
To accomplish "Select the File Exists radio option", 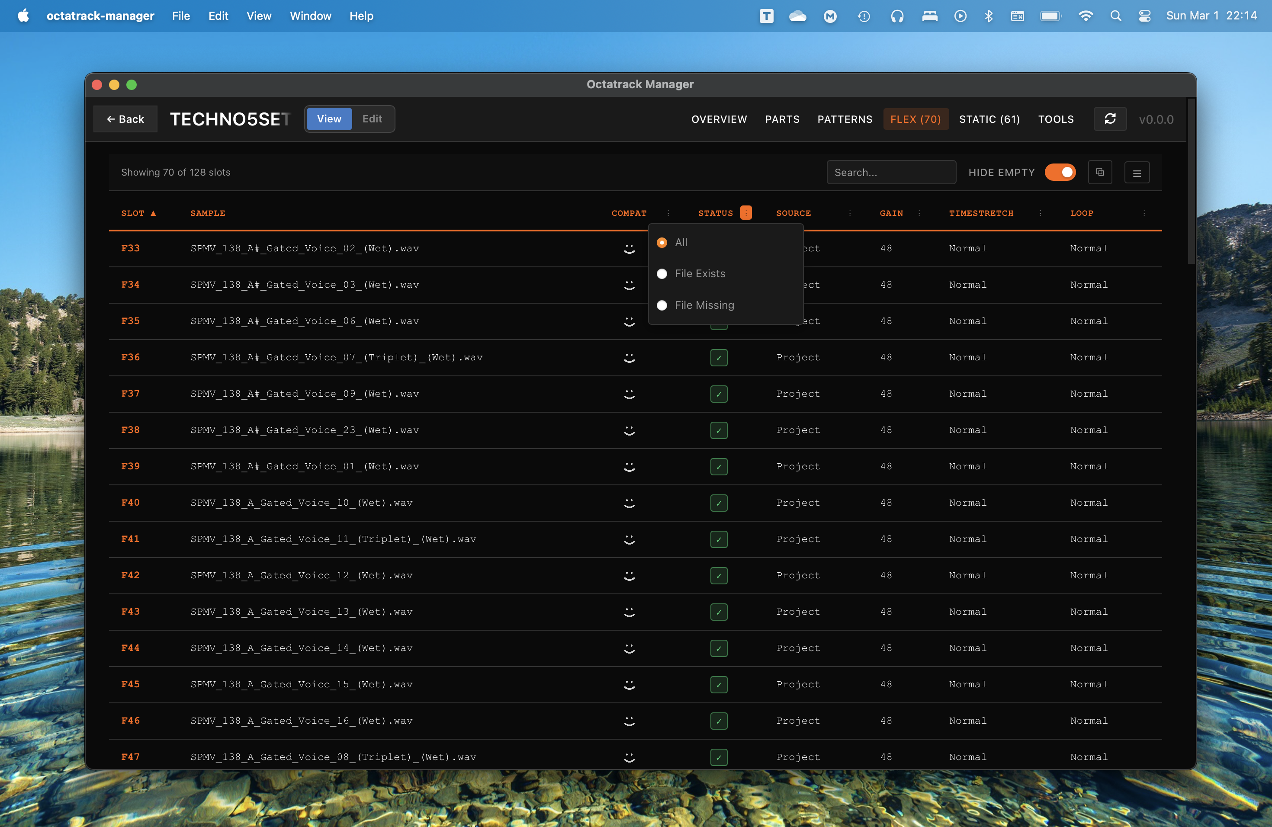I will pos(662,273).
